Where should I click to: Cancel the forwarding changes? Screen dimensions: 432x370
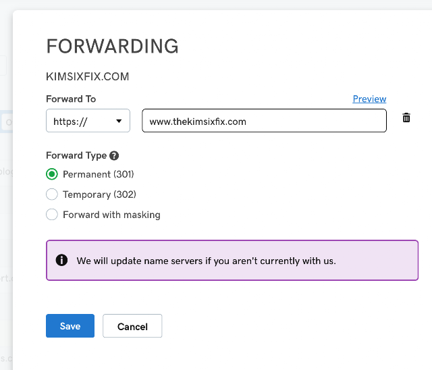[132, 325]
